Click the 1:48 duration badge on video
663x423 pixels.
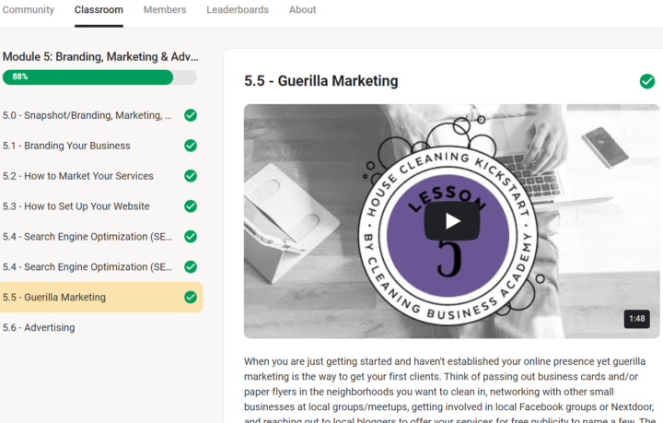pos(637,319)
